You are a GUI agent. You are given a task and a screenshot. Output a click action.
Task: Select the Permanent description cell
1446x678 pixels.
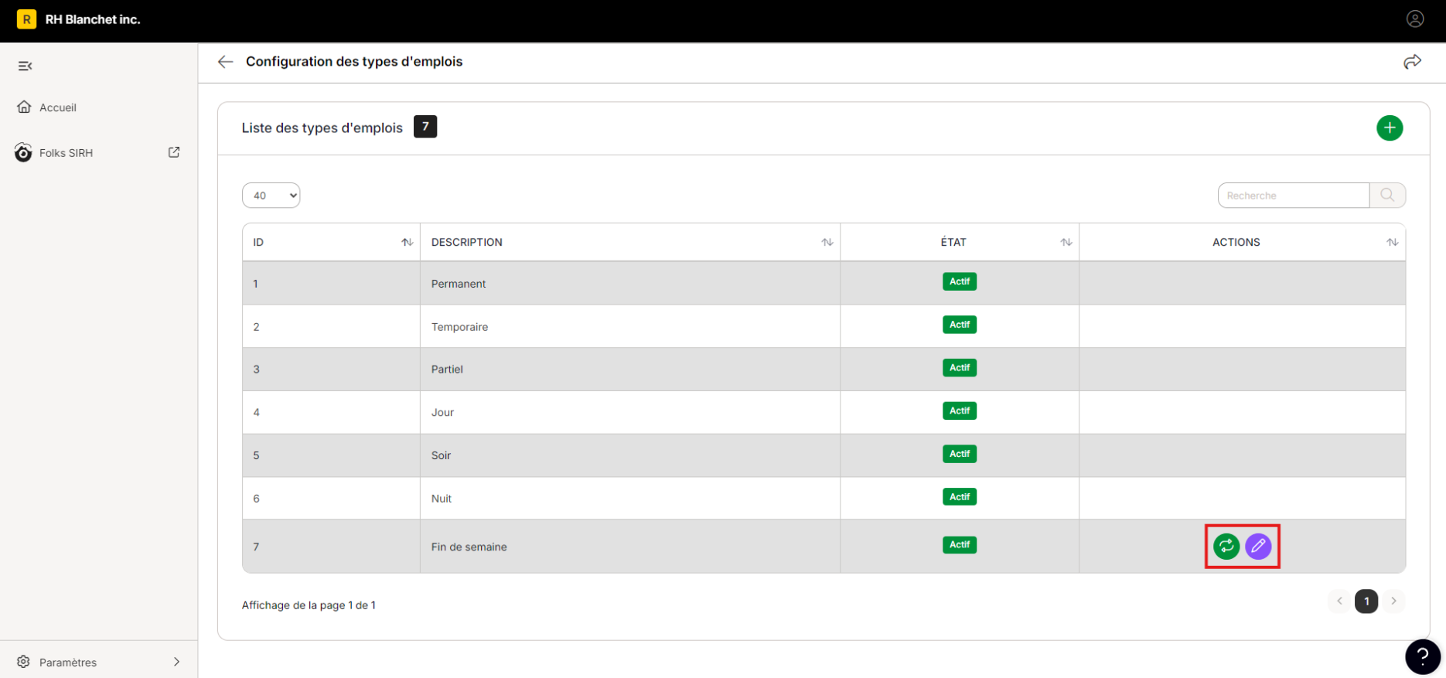click(x=629, y=284)
